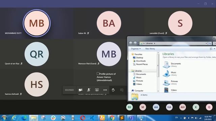Select Computer in navigation pane

[137, 91]
